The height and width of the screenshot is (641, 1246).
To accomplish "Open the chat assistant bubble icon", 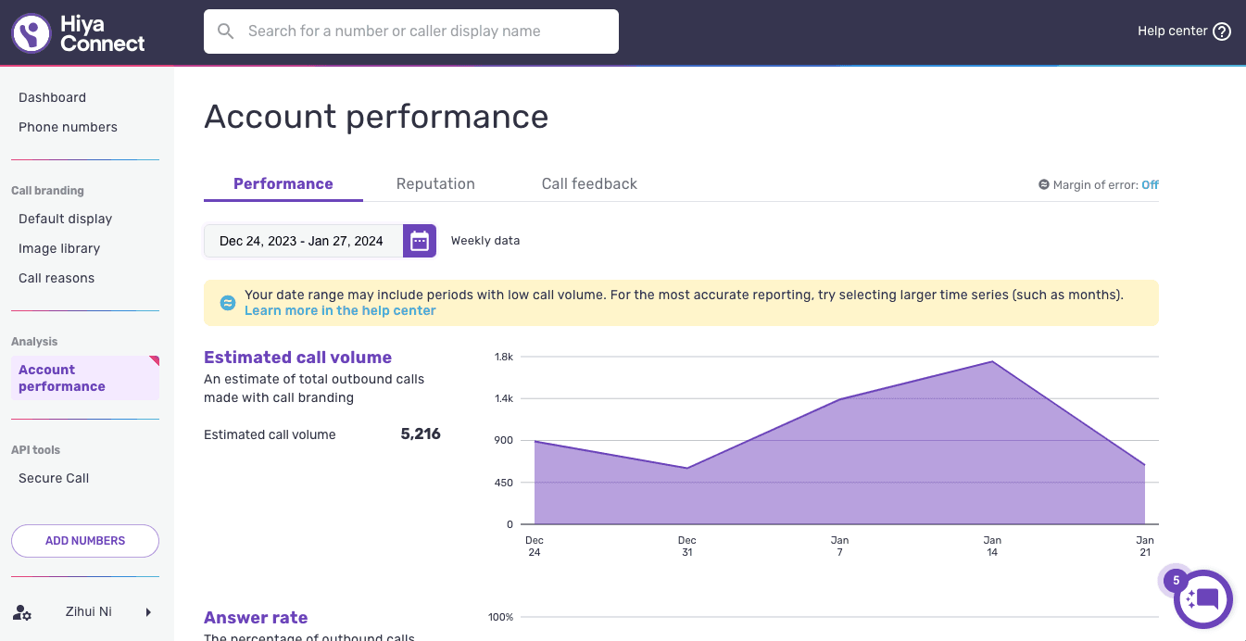I will pyautogui.click(x=1203, y=599).
